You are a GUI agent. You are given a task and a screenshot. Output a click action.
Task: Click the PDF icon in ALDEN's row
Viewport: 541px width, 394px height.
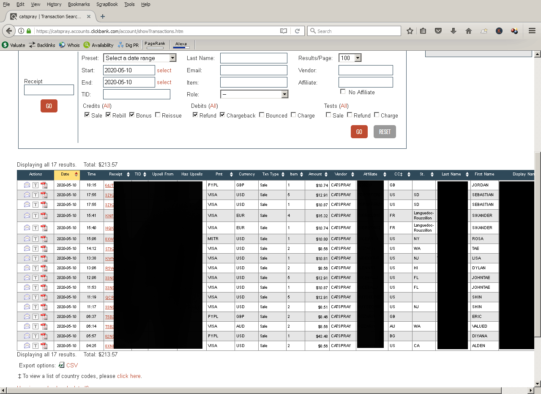[44, 346]
